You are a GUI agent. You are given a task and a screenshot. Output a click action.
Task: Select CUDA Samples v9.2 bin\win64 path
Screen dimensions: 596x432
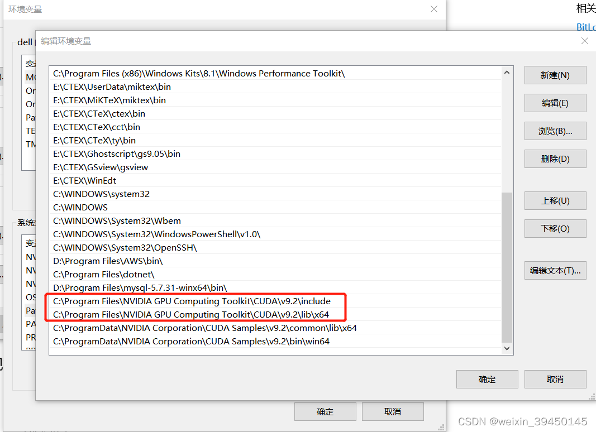click(x=275, y=341)
